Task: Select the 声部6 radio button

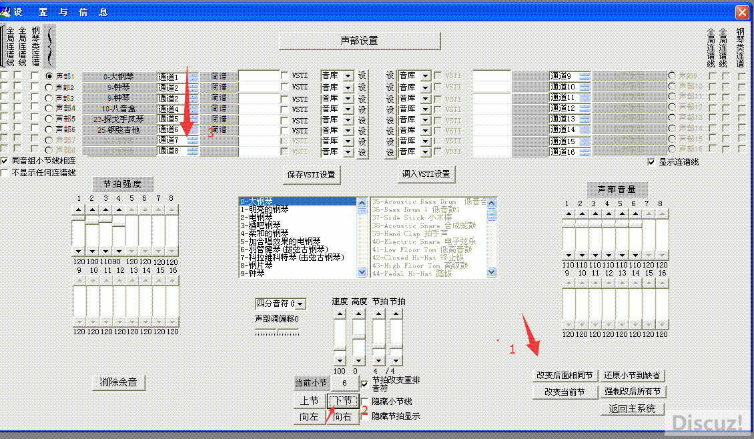Action: 49,129
